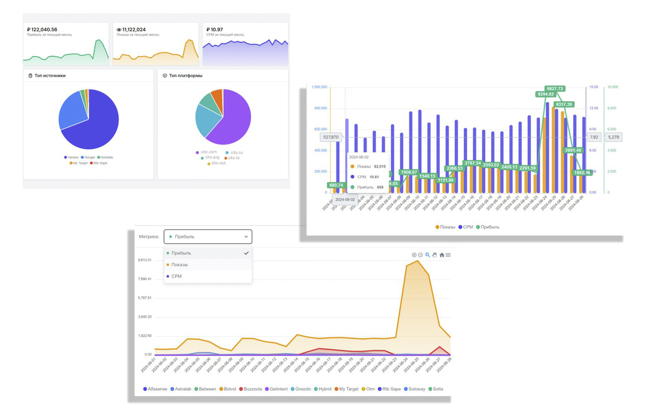Click the eye icon beside impressions total

click(x=119, y=30)
